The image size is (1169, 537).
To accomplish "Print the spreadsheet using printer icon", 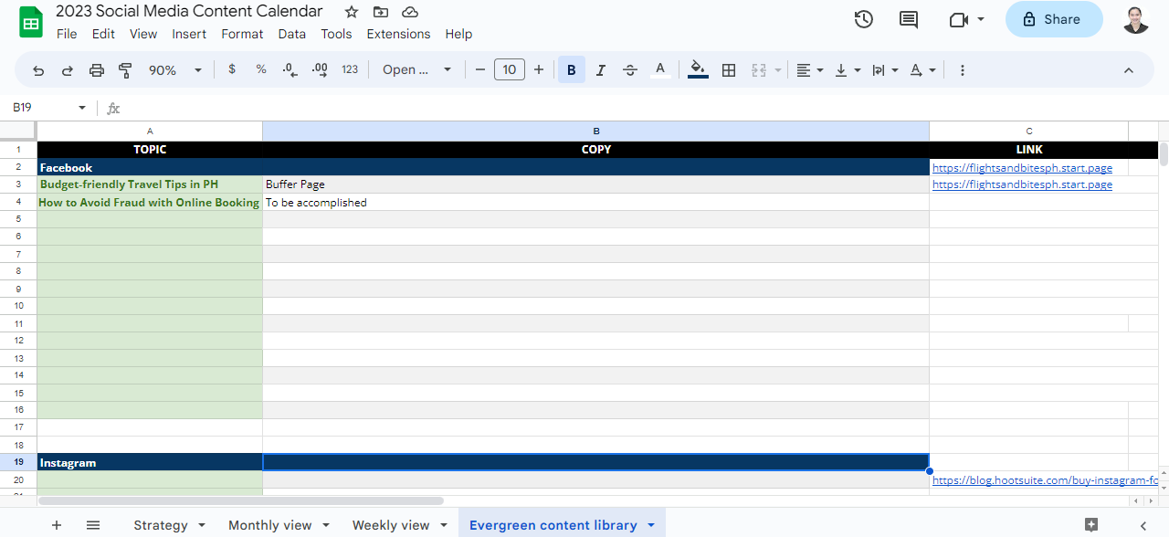I will pyautogui.click(x=97, y=70).
